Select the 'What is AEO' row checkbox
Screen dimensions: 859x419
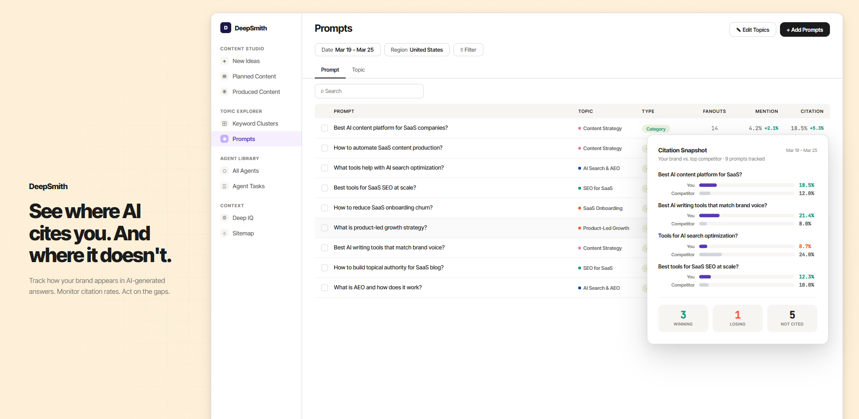324,288
